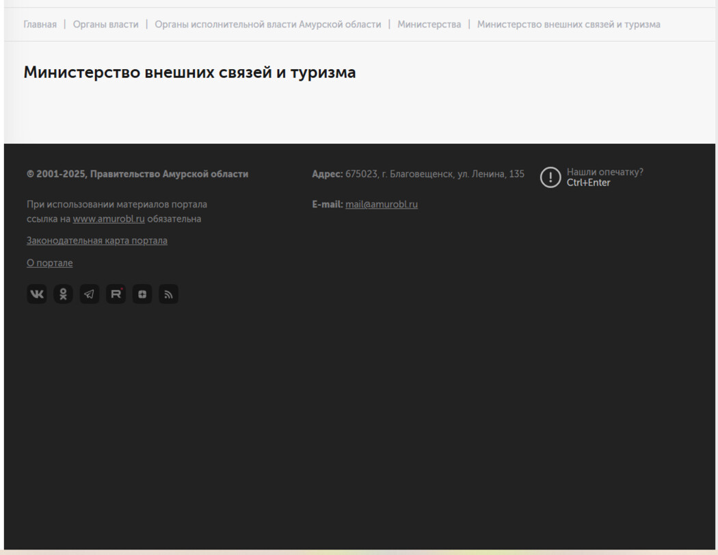Image resolution: width=718 pixels, height=555 pixels.
Task: Open breadcrumb Органы исполнительной власти Амурской области
Action: (x=268, y=24)
